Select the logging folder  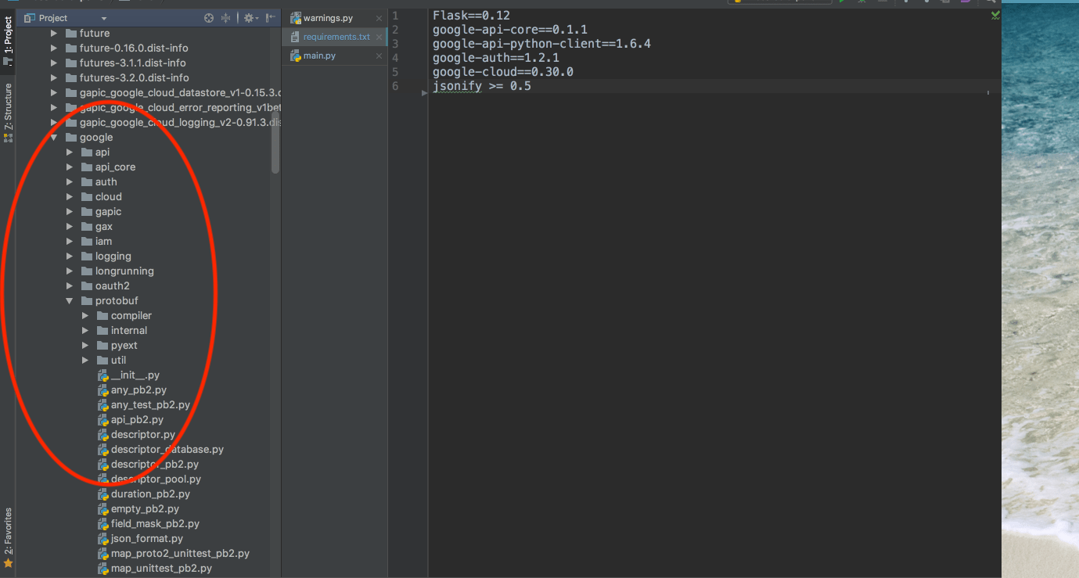pos(113,257)
